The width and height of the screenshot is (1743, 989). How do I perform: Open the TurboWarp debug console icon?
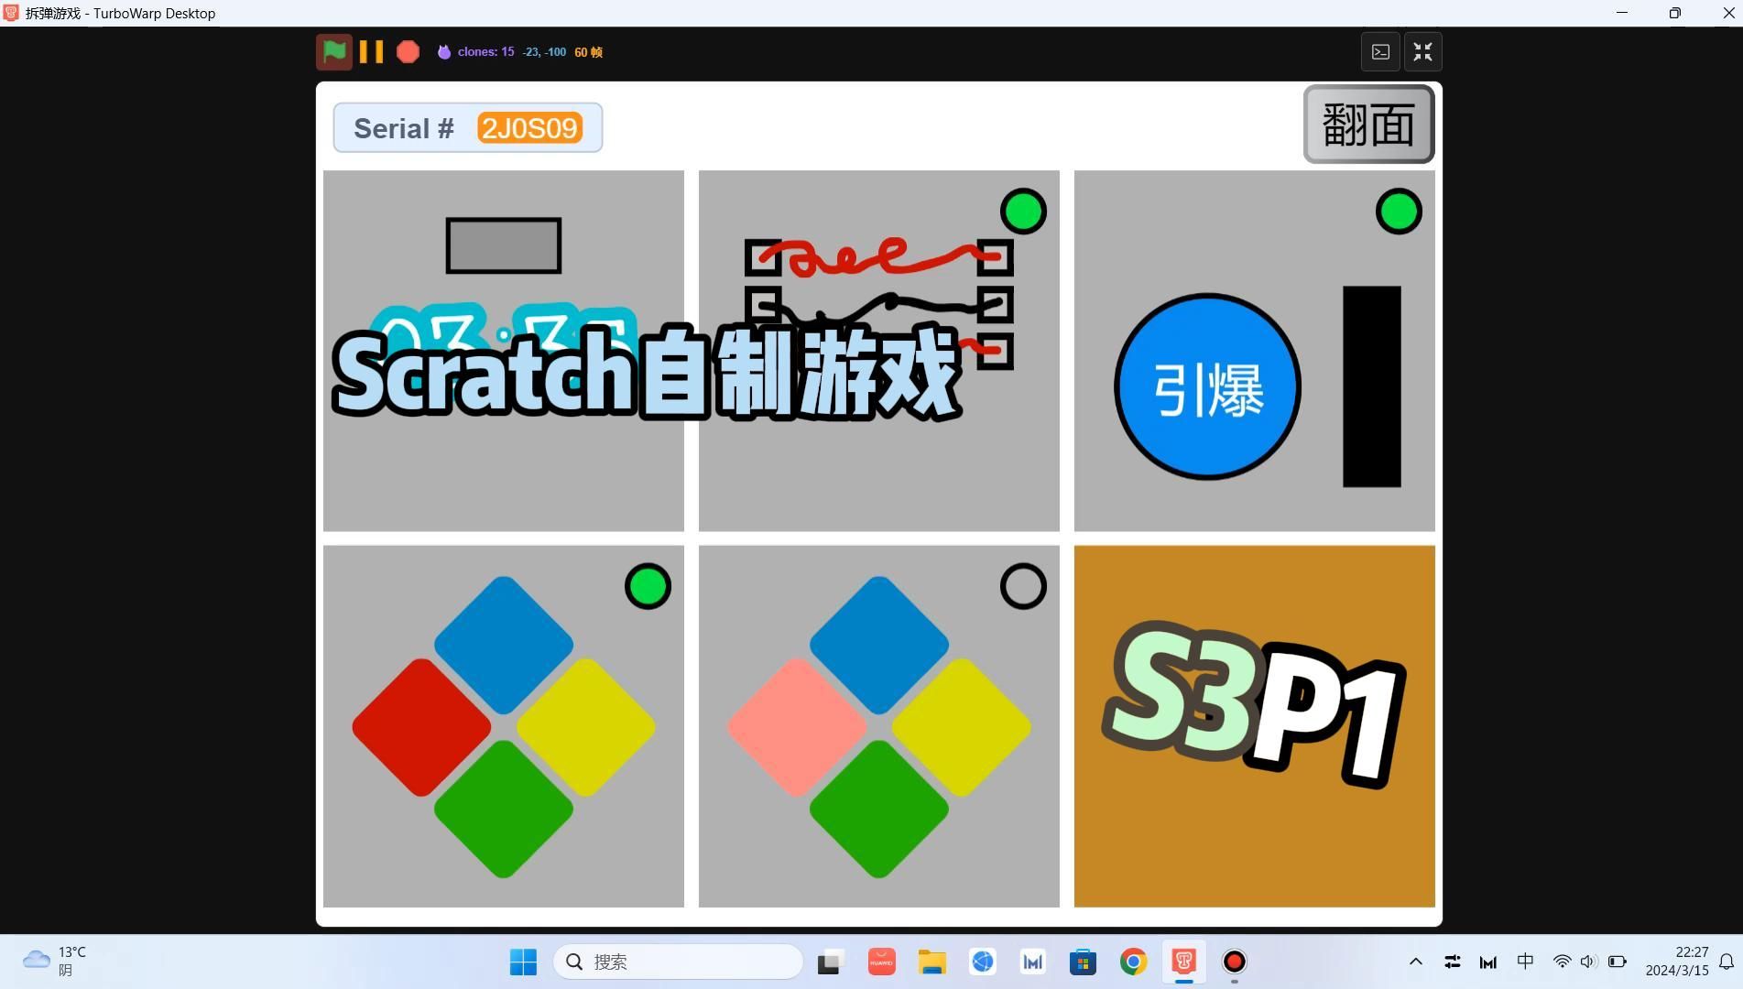(1380, 52)
